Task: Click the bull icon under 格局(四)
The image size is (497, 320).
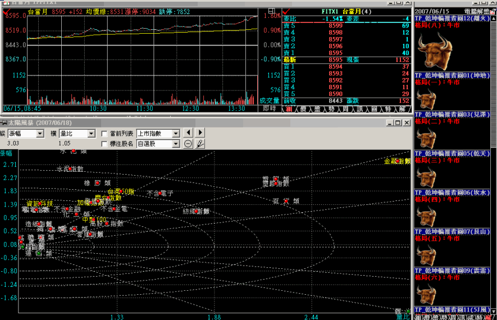Action: click(426, 216)
